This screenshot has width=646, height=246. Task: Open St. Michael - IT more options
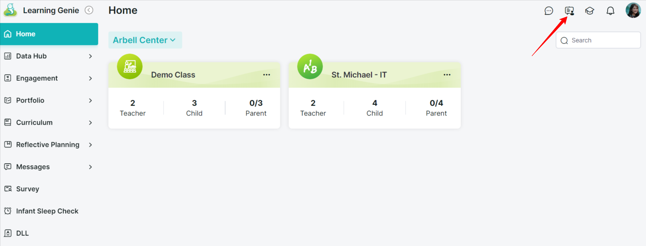tap(447, 75)
